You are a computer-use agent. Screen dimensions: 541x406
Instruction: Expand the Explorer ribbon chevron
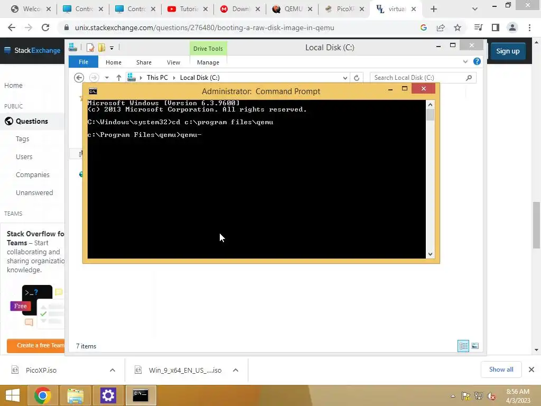click(465, 61)
